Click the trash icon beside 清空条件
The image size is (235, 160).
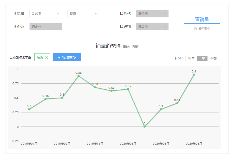click(195, 29)
